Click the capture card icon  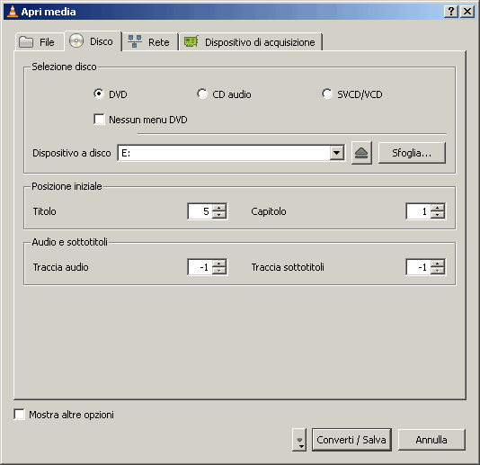(191, 41)
